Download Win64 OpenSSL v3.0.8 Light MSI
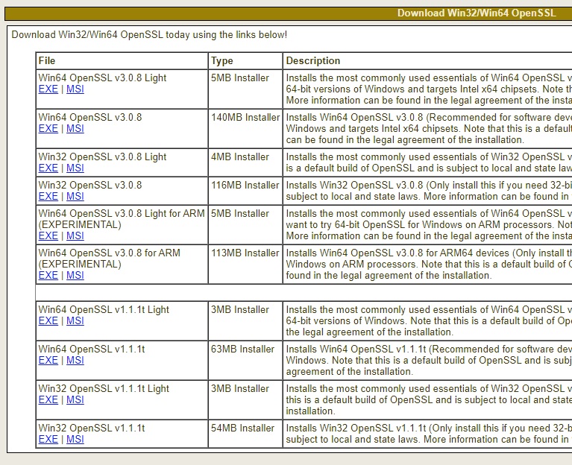This screenshot has height=465, width=572. click(x=75, y=89)
